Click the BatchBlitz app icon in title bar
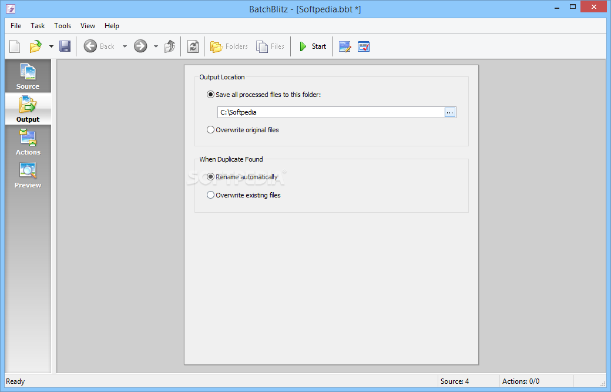This screenshot has height=392, width=611. click(x=11, y=9)
